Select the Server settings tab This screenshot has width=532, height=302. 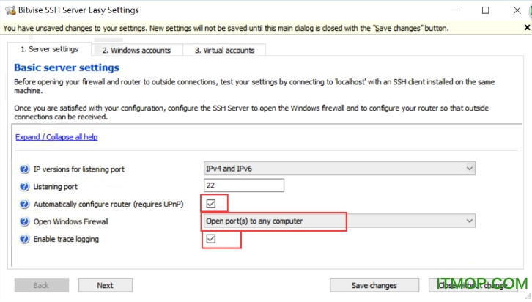(49, 49)
